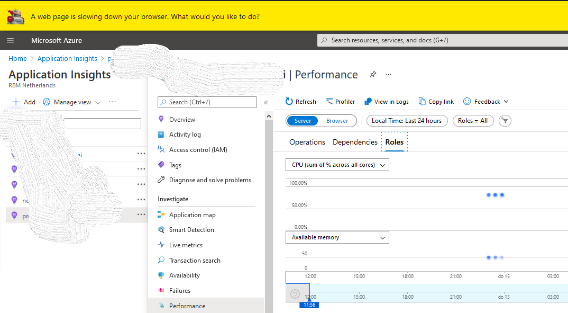
Task: Open Diagnose and solve problems
Action: click(x=210, y=180)
